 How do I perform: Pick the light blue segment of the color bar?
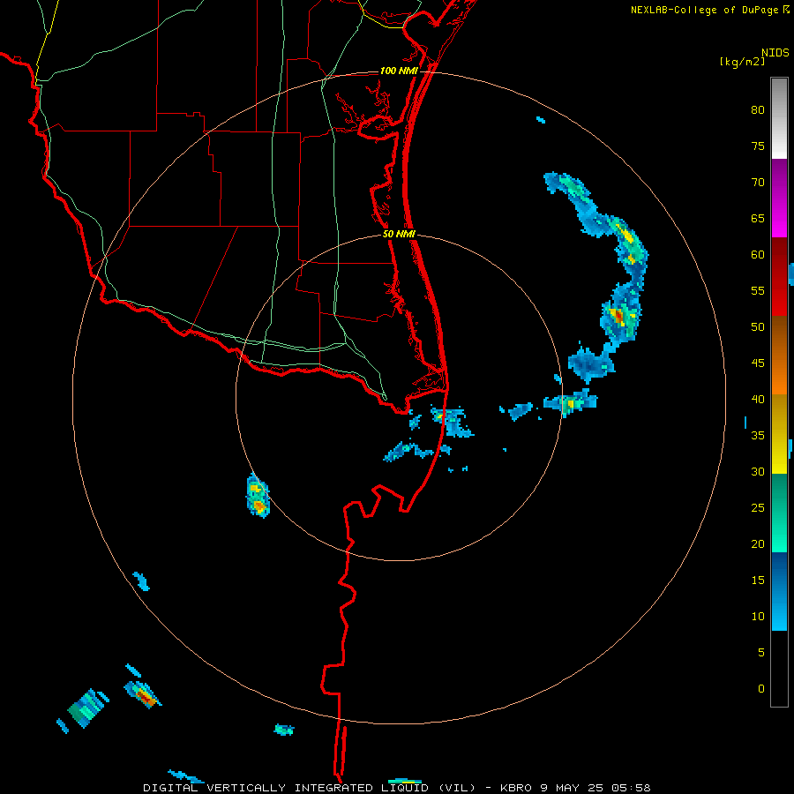click(x=779, y=591)
